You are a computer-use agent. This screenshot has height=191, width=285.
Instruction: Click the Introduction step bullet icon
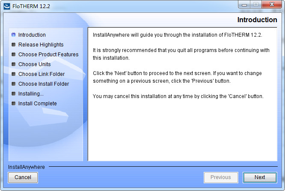[14, 35]
